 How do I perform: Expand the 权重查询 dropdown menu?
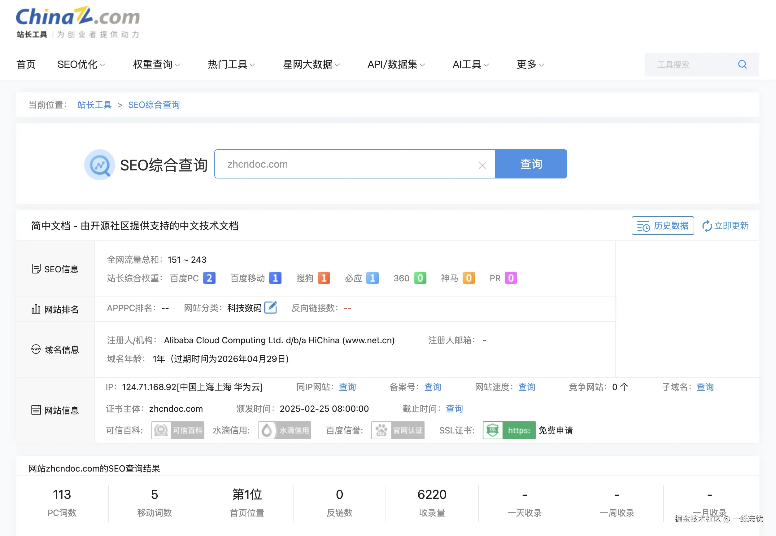click(156, 64)
